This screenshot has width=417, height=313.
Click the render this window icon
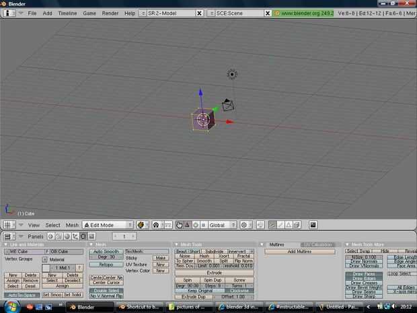point(313,225)
